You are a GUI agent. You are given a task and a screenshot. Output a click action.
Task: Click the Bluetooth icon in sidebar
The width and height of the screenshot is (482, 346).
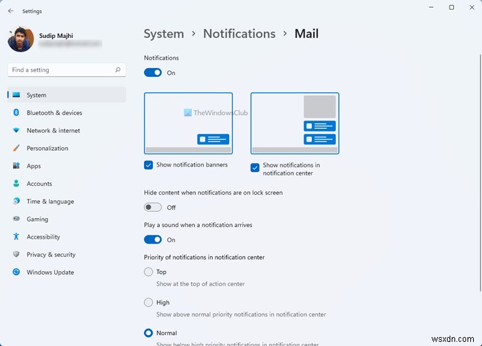pos(17,112)
